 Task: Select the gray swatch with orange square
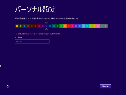pos(106,26)
